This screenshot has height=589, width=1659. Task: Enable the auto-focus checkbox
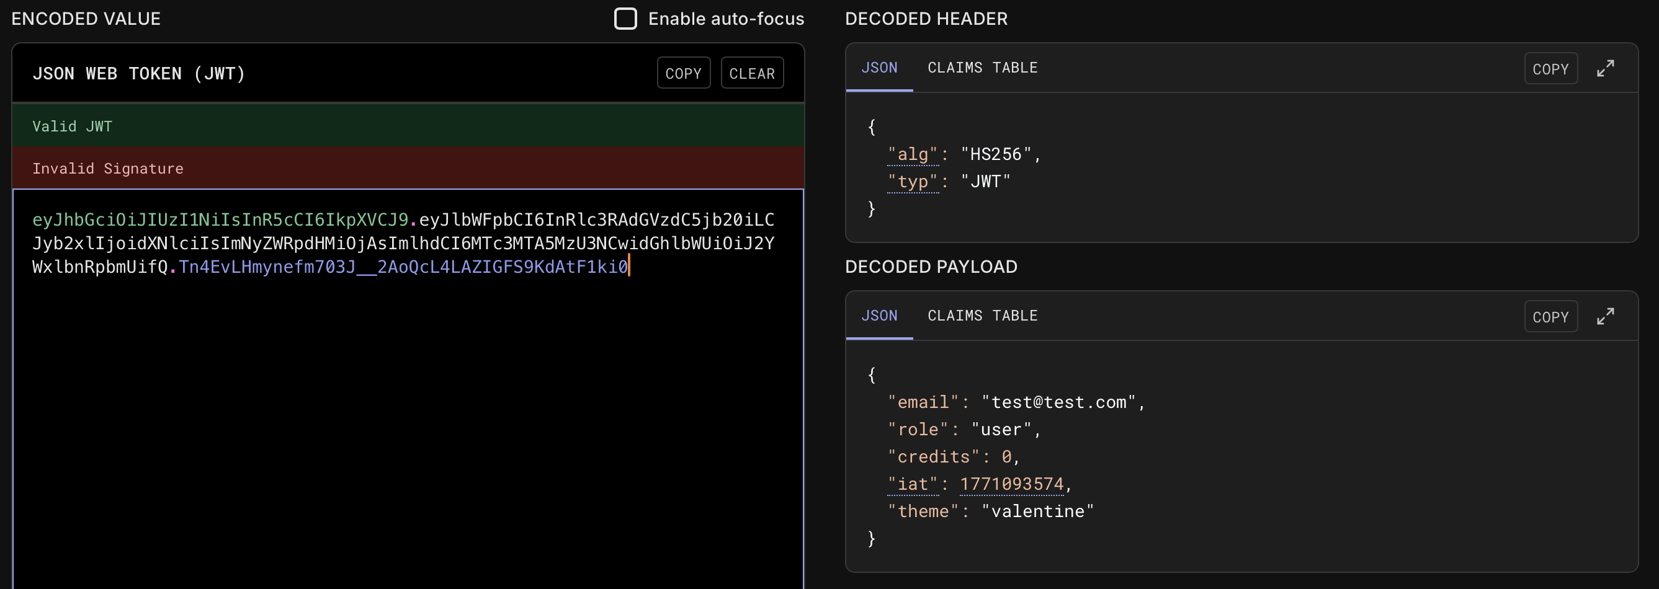click(625, 19)
